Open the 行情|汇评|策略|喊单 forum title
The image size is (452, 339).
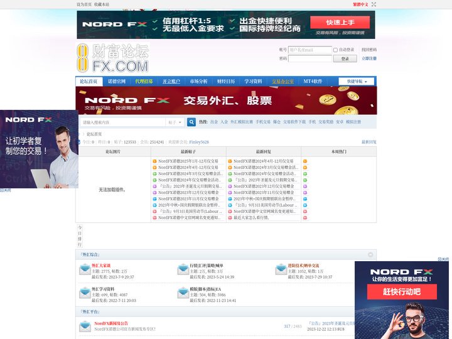coord(207,266)
